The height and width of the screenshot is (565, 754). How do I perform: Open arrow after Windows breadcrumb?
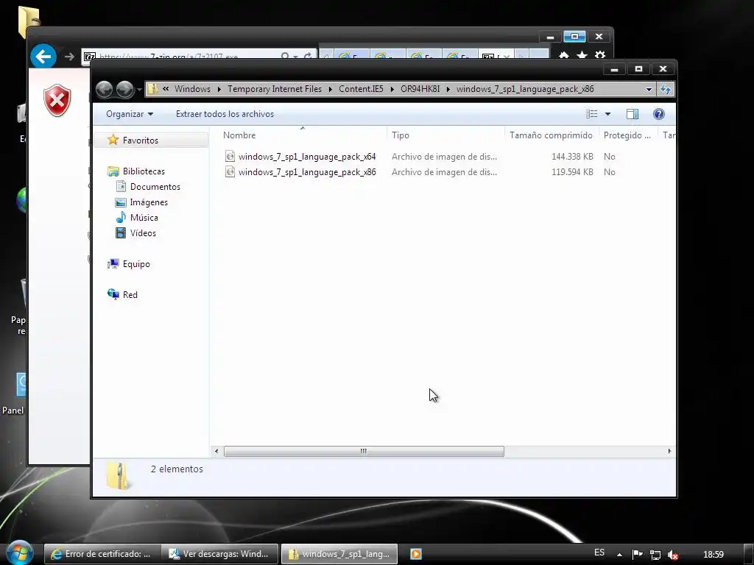(219, 89)
